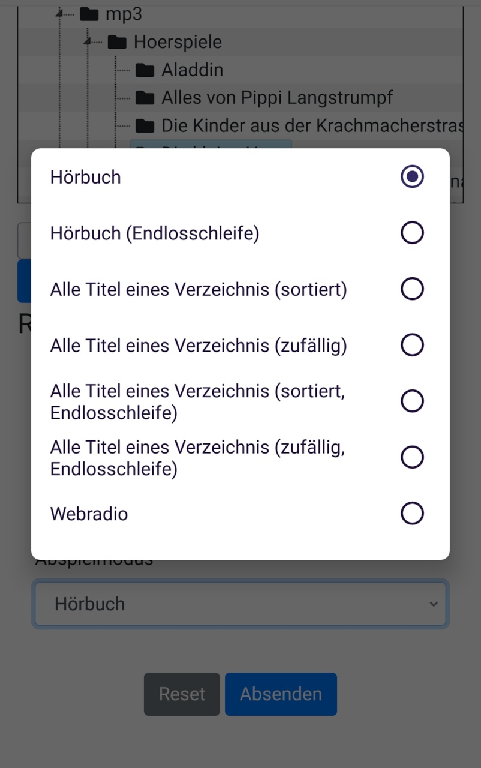Select the Hörbuch (Endlosschleife) radio button

[x=412, y=233]
